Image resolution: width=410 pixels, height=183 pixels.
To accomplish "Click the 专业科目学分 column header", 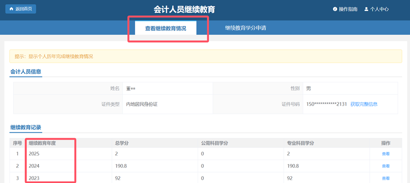I will coord(301,143).
